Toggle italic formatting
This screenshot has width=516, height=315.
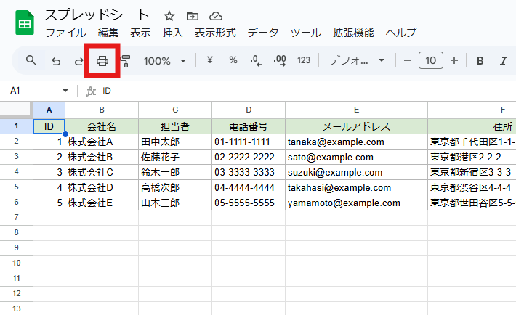click(501, 60)
